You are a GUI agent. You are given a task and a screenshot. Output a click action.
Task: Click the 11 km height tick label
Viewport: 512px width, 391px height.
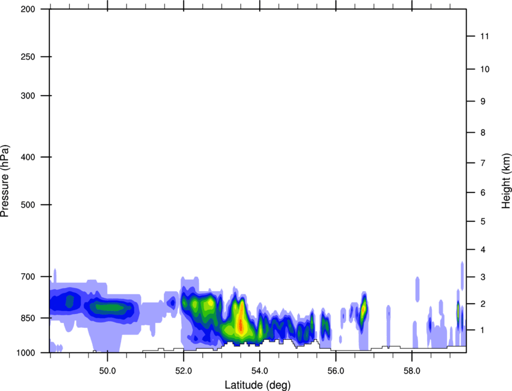click(484, 36)
